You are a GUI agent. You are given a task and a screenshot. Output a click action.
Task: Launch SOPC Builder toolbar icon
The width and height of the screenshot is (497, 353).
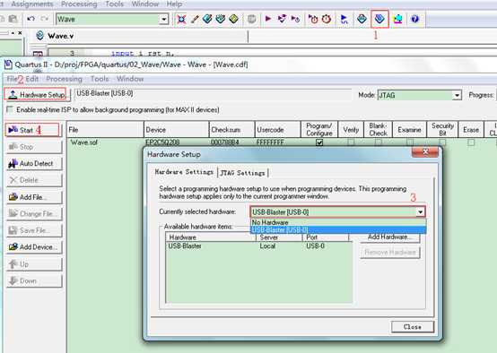click(397, 19)
